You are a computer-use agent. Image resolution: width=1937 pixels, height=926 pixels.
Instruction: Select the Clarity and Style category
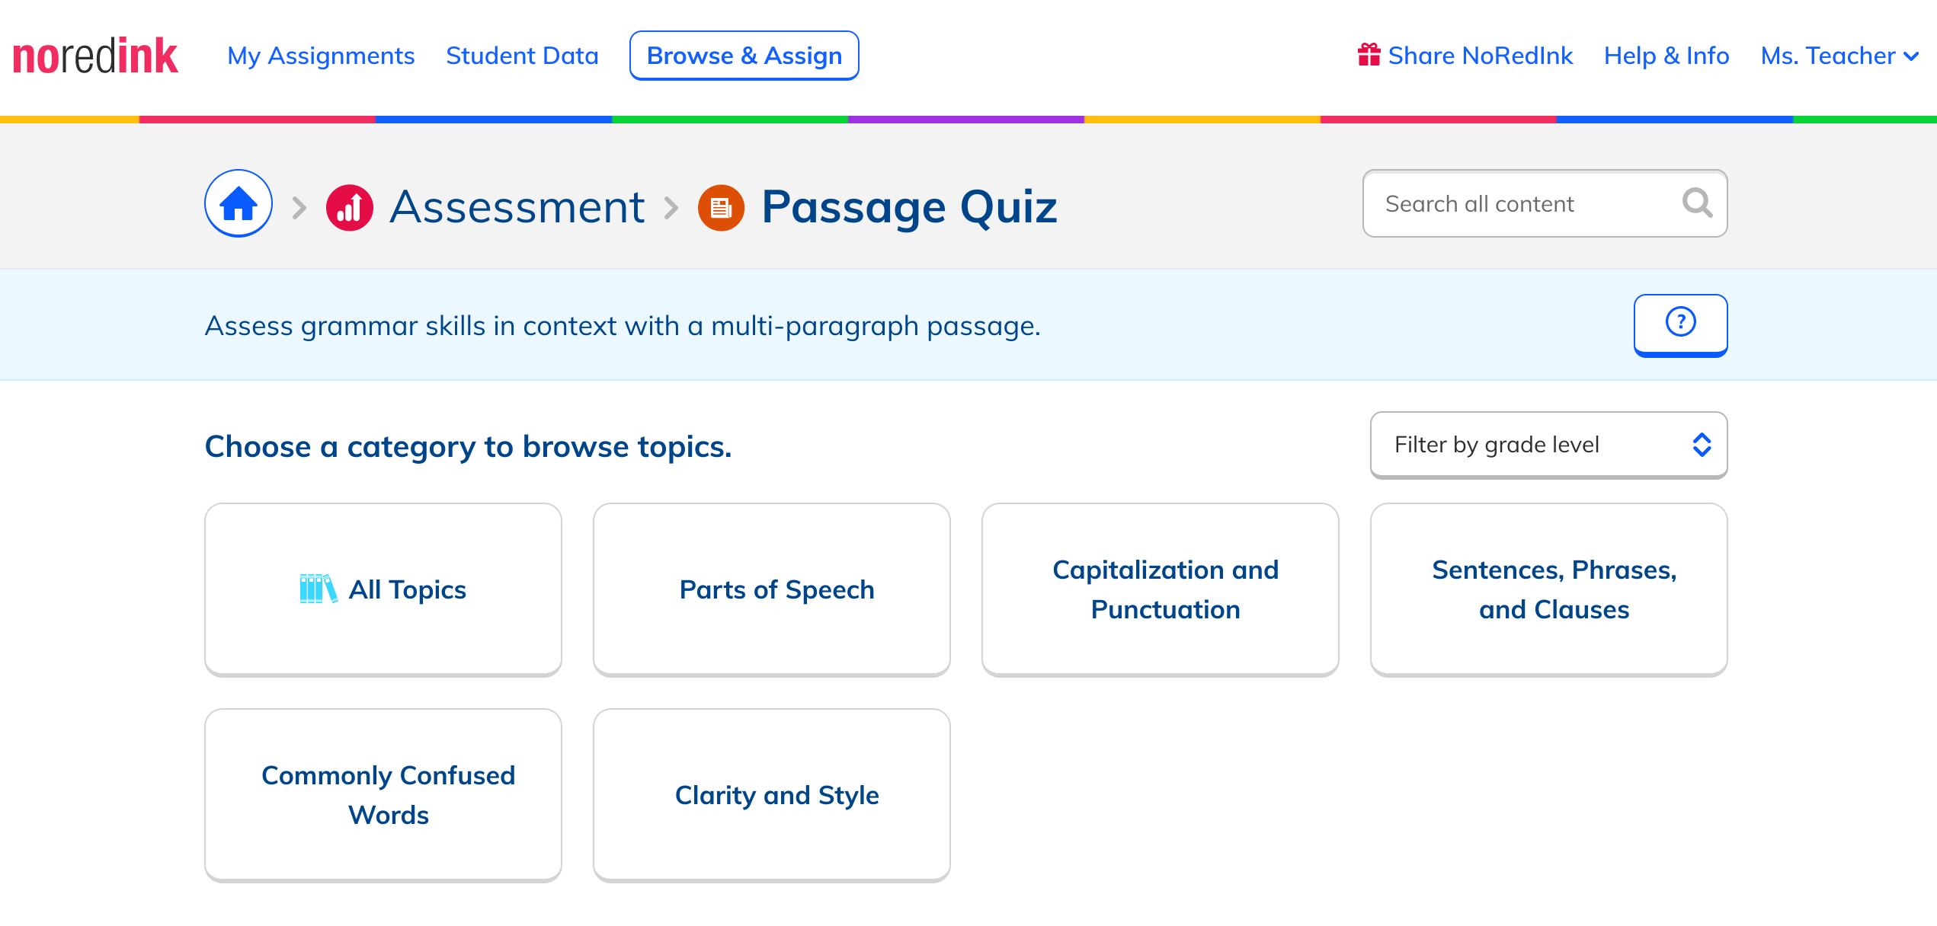click(772, 795)
